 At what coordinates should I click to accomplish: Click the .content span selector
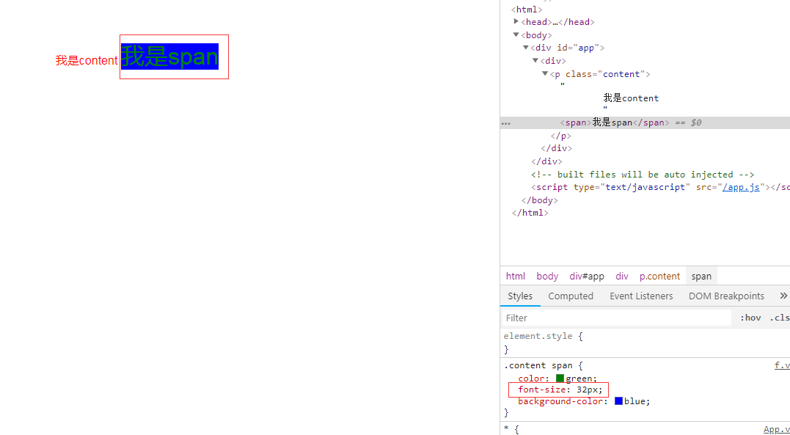(x=538, y=366)
